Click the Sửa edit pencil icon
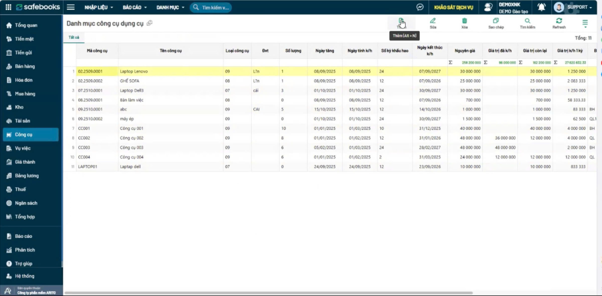Image resolution: width=602 pixels, height=296 pixels. (x=433, y=23)
